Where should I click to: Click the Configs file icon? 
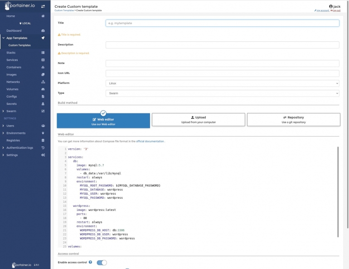(x=43, y=97)
